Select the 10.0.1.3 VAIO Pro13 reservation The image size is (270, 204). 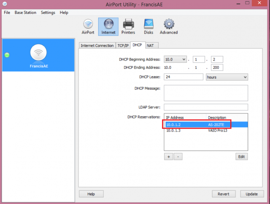pos(206,130)
